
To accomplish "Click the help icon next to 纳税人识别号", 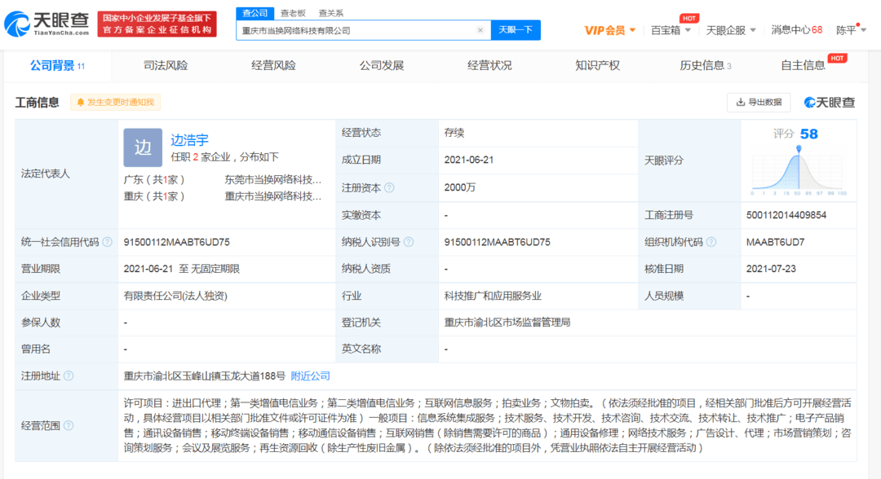I will [x=409, y=242].
